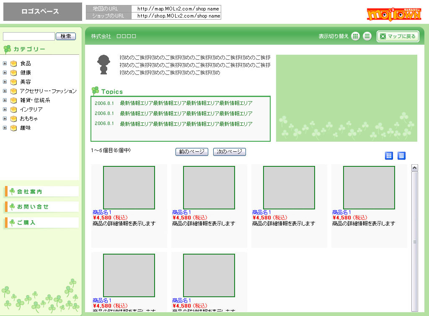Screen dimensions: 429x316
Task: Select the 健康 category label
Action: click(26, 73)
